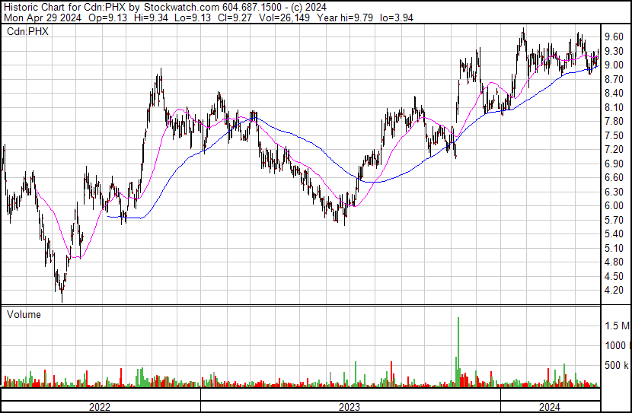Screen dimensions: 632x413
Task: Select the 2024 year label on timeline
Action: point(550,407)
